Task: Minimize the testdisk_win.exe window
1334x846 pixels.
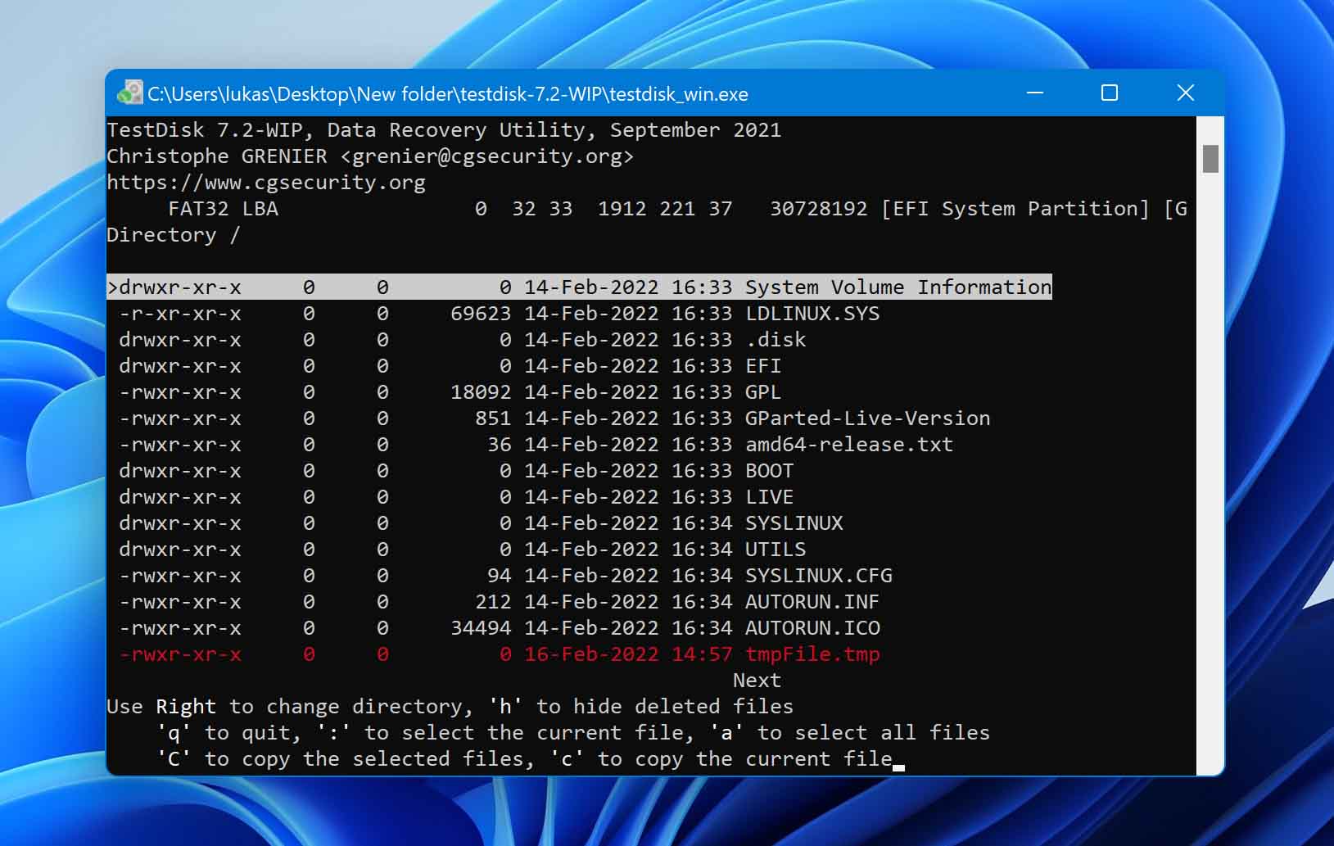Action: pyautogui.click(x=1035, y=93)
